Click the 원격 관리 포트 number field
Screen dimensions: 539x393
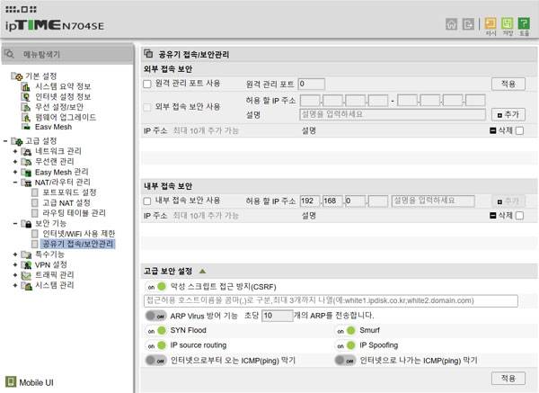click(311, 84)
